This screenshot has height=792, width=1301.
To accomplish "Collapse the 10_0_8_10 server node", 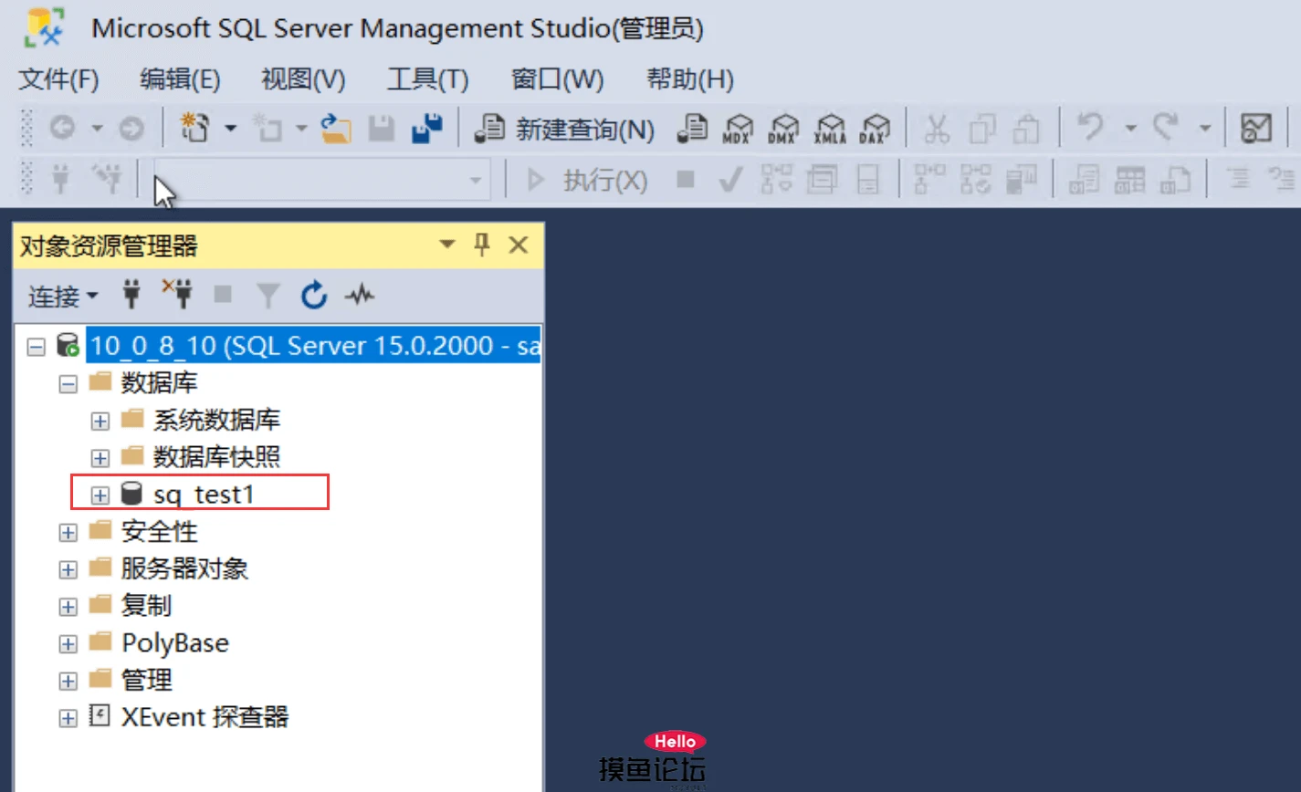I will click(36, 347).
